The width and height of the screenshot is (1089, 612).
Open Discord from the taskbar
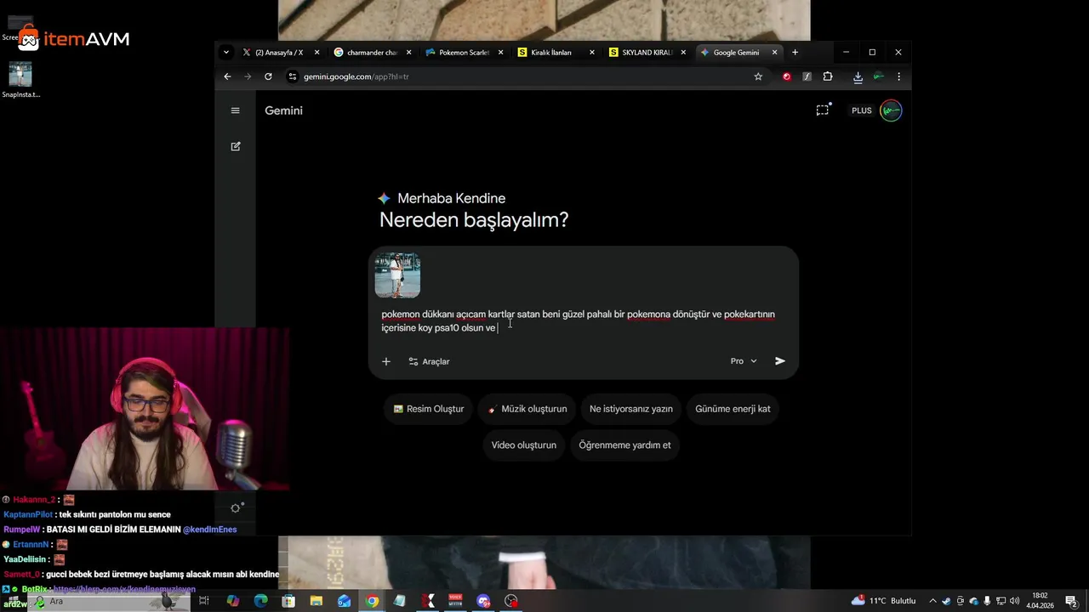pyautogui.click(x=483, y=601)
